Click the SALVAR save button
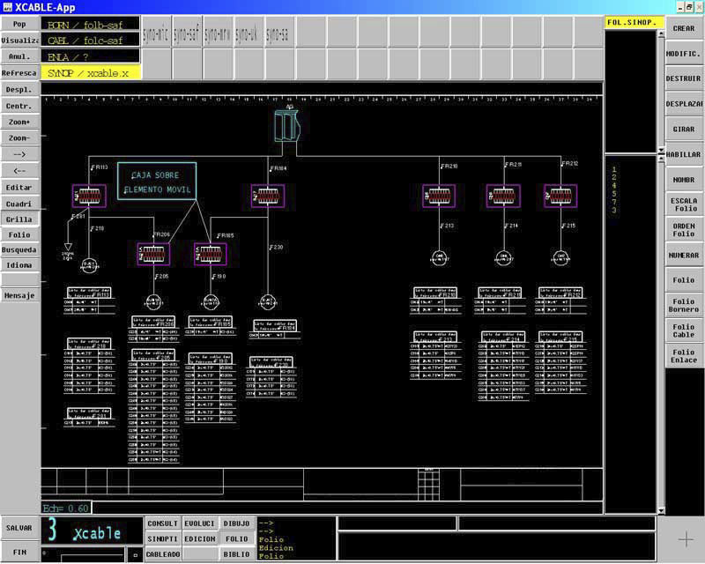Screen dimensions: 705x564 pyautogui.click(x=19, y=528)
